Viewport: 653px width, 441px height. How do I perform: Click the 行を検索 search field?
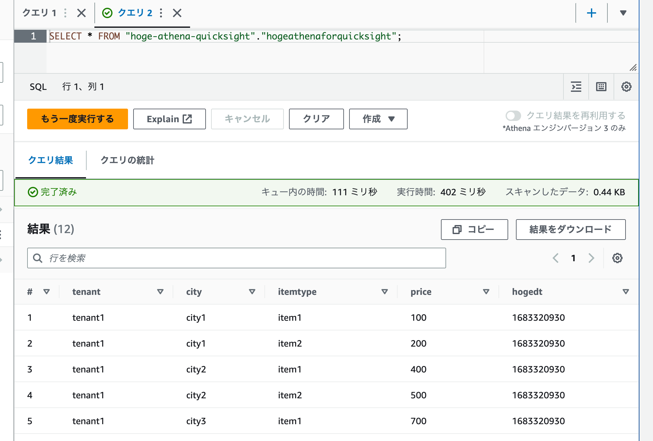236,258
